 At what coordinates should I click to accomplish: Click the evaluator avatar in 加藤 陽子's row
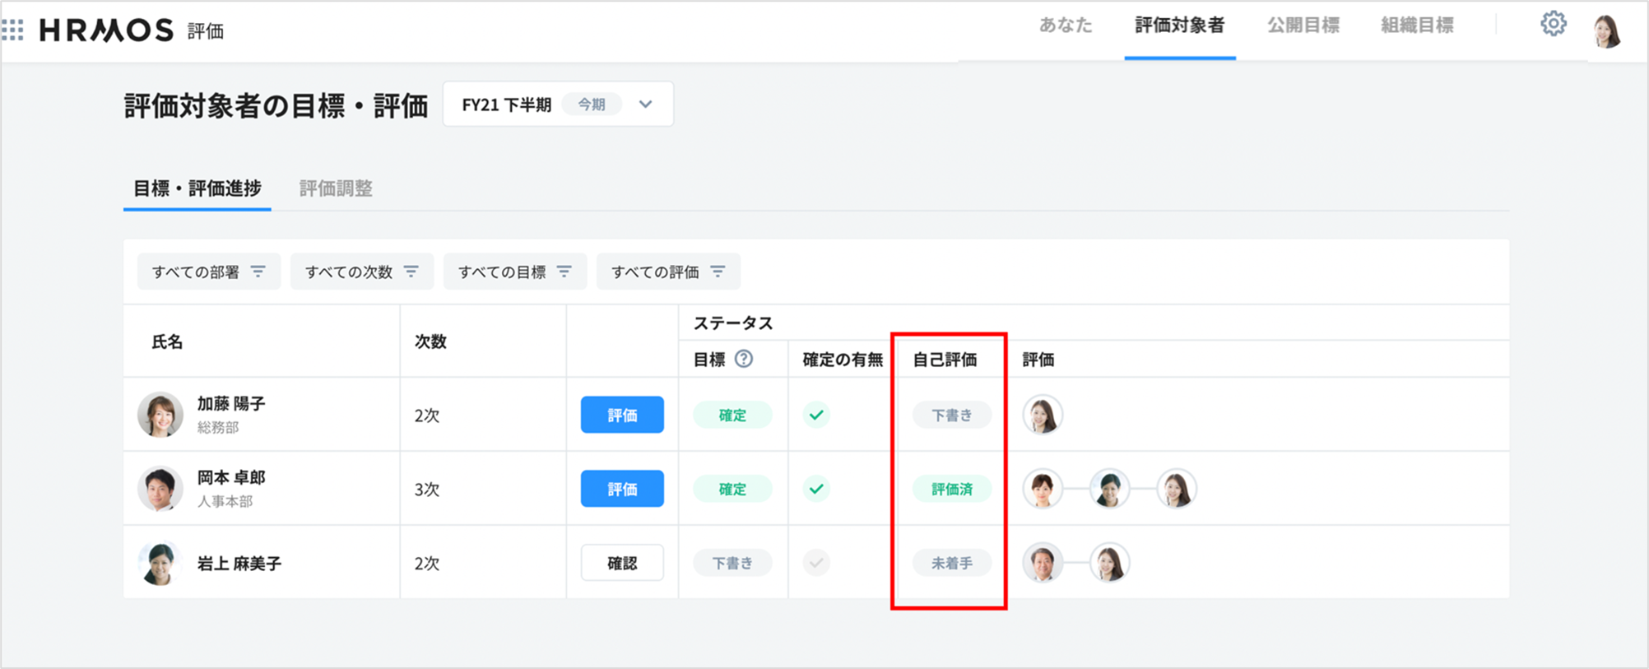tap(1043, 415)
